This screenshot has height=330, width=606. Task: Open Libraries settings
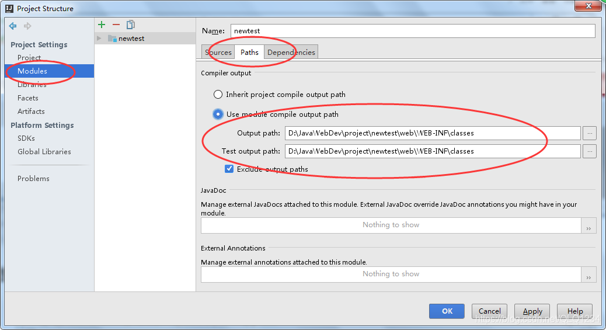pos(32,84)
